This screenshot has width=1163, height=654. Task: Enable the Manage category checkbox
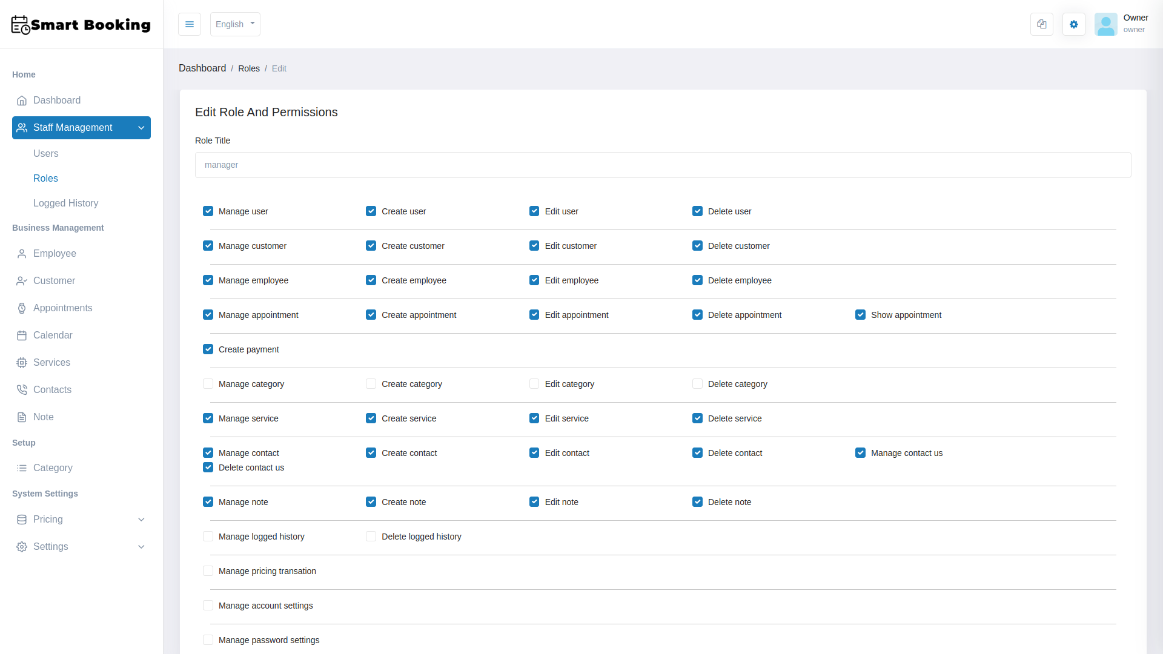(x=208, y=383)
